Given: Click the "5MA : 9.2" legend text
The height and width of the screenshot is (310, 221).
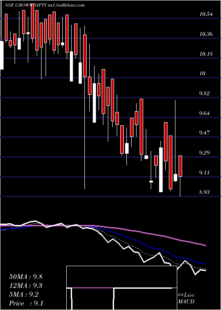Looking at the screenshot, I should coord(24,294).
